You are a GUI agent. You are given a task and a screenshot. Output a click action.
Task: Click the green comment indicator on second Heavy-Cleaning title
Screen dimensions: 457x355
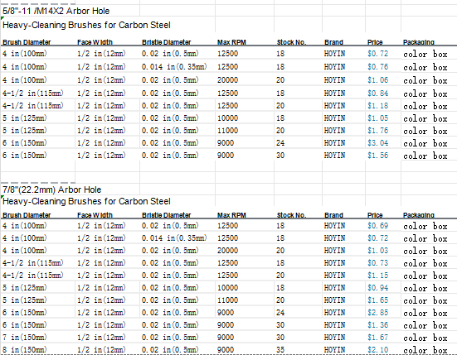tap(2, 197)
